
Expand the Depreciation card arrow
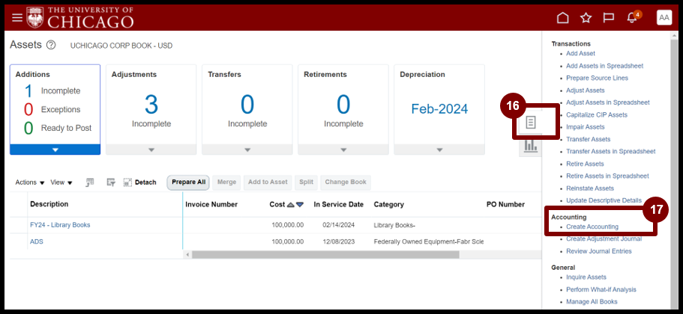439,150
